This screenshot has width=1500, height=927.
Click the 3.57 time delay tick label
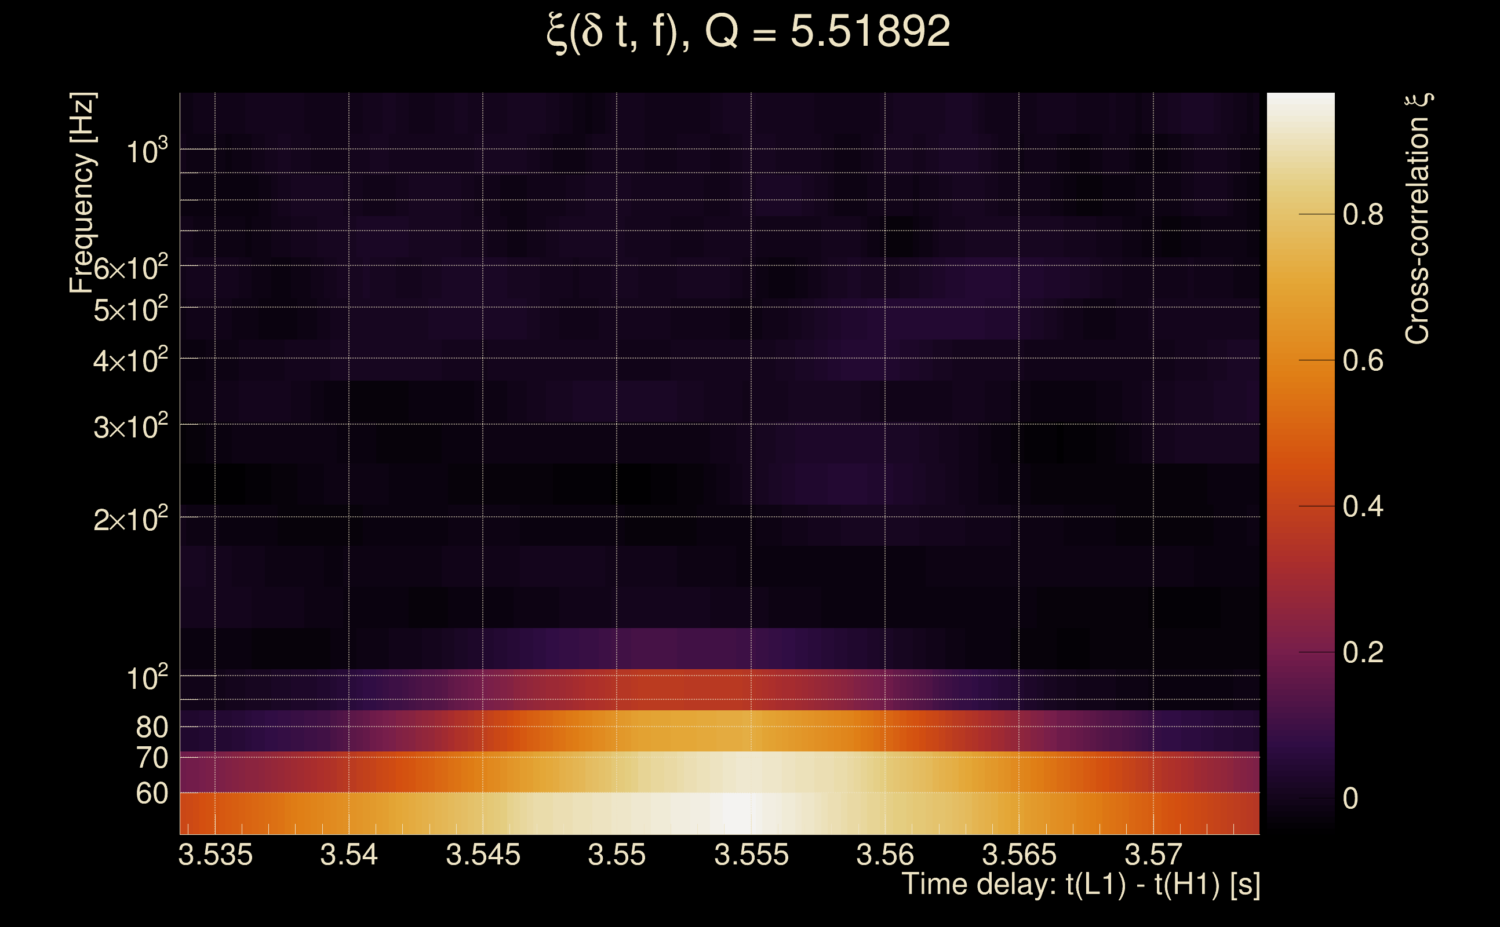pyautogui.click(x=1153, y=855)
